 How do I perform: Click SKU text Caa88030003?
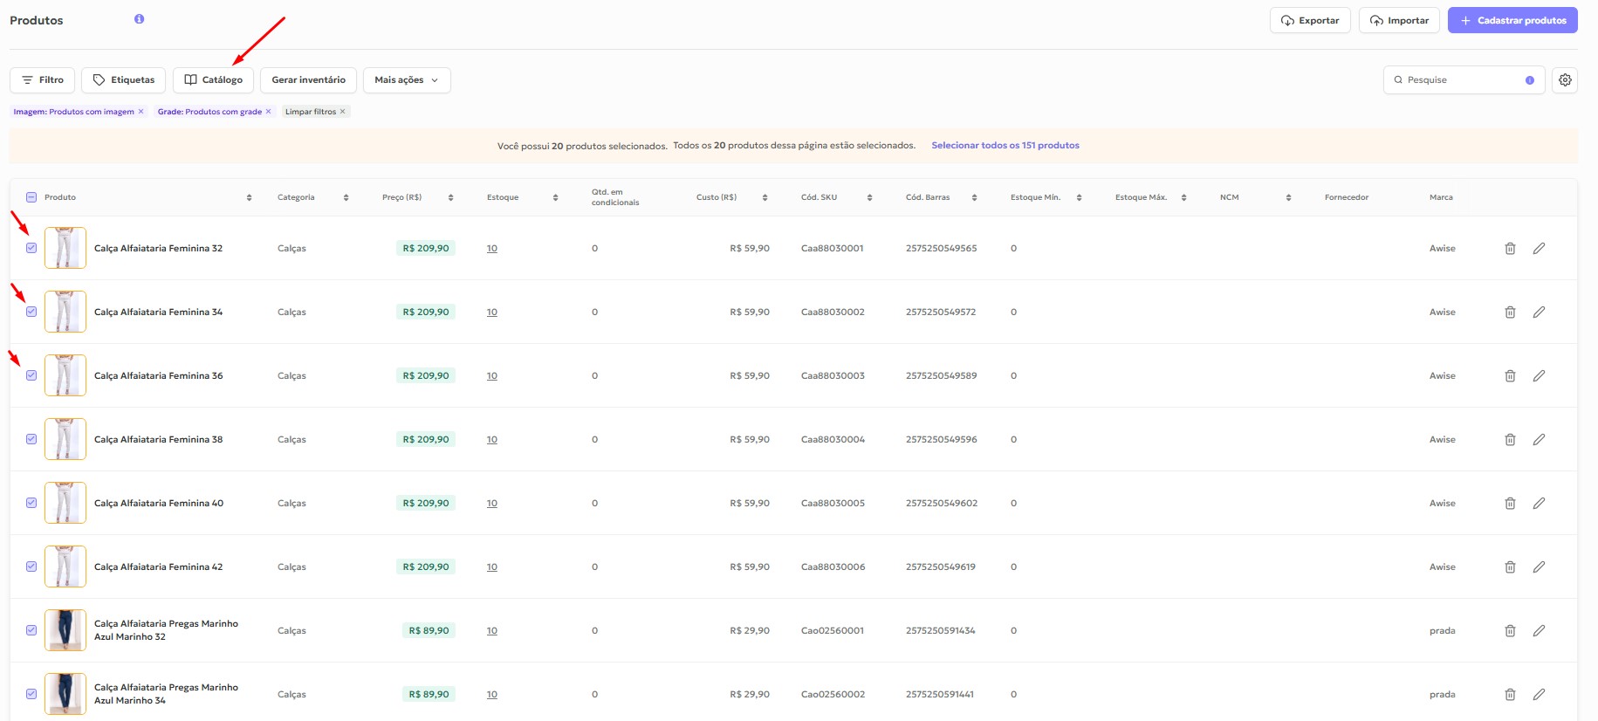coord(833,376)
